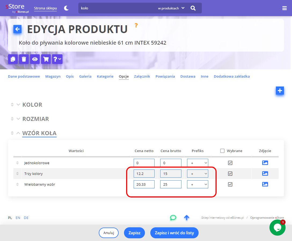The image size is (292, 241).
Task: Collapse the WZÓR KOŁA option group
Action: (18, 133)
